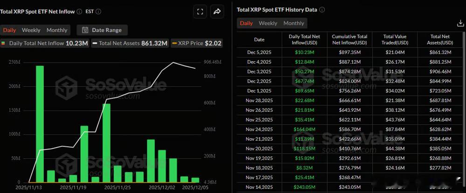Download the history data table

(x=460, y=23)
